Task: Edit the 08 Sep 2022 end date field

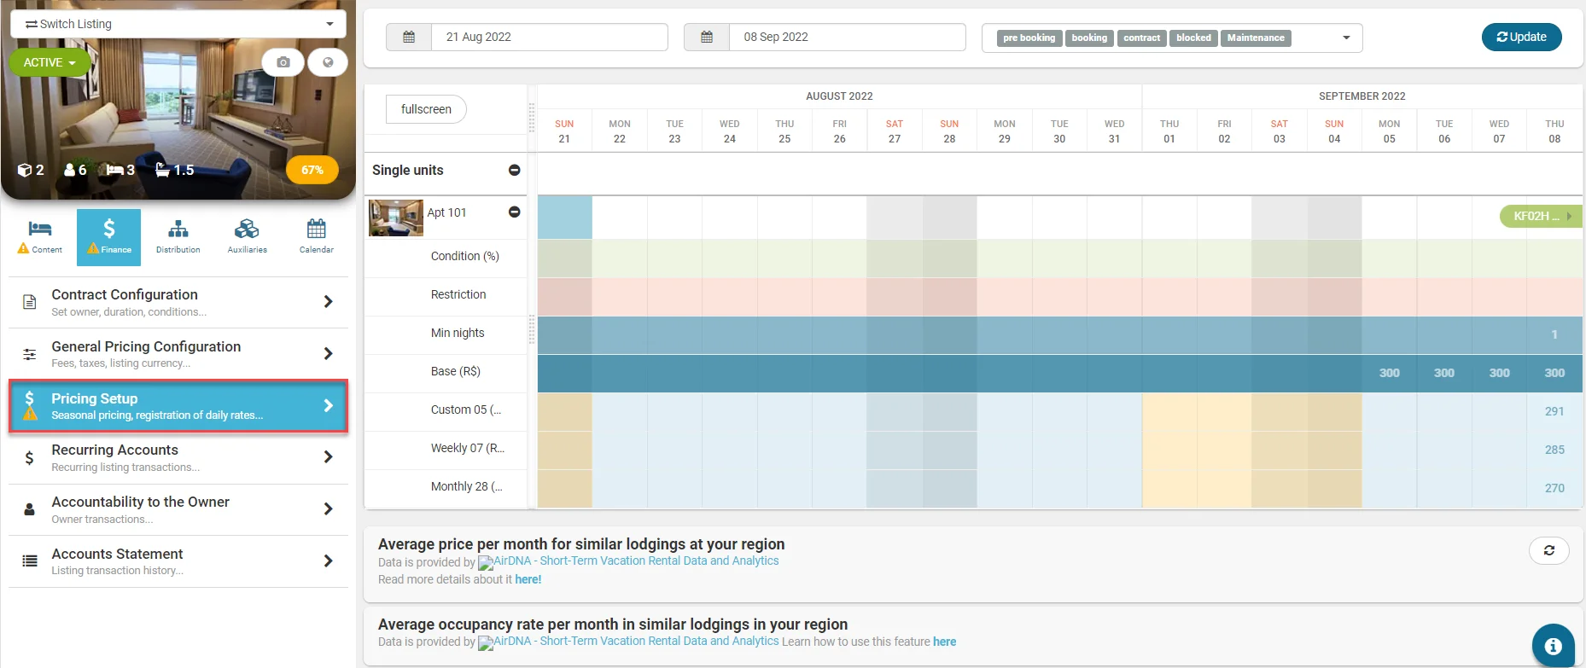Action: [x=847, y=38]
